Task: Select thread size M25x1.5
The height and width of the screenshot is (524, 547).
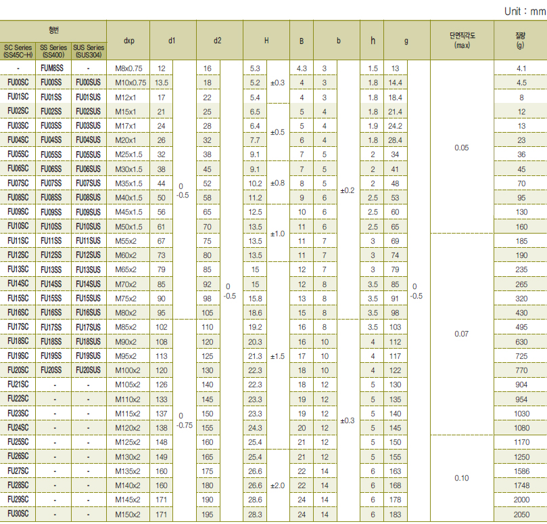Action: pyautogui.click(x=128, y=154)
